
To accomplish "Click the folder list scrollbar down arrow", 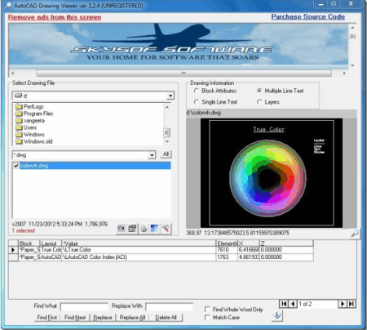I will [x=167, y=141].
